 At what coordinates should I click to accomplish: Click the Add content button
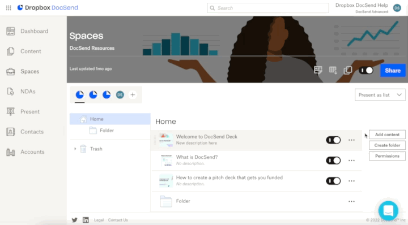point(387,135)
